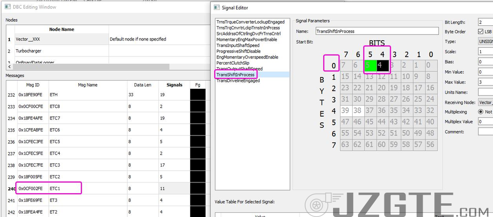Click the left scroll arrow in Nodes list

8,66
